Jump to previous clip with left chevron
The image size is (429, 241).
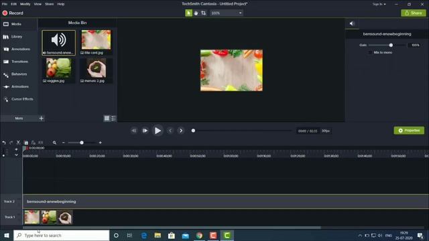click(170, 131)
